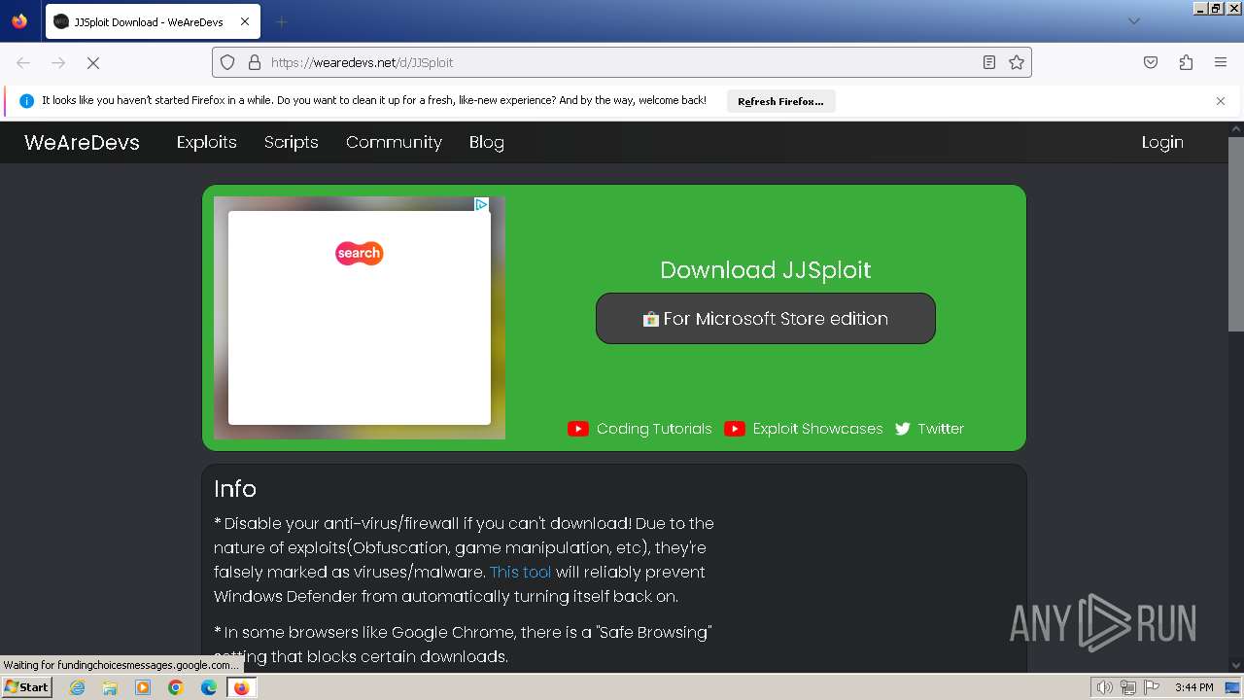Launch Internet Explorer from taskbar
The image size is (1244, 700).
(x=77, y=687)
